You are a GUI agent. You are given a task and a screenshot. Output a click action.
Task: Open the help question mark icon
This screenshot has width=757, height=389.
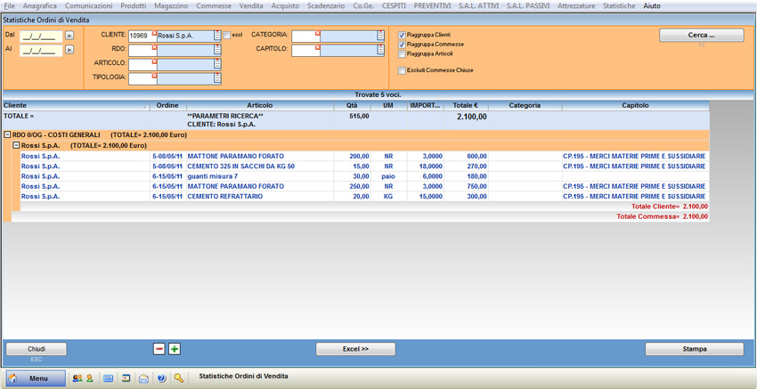click(x=161, y=378)
